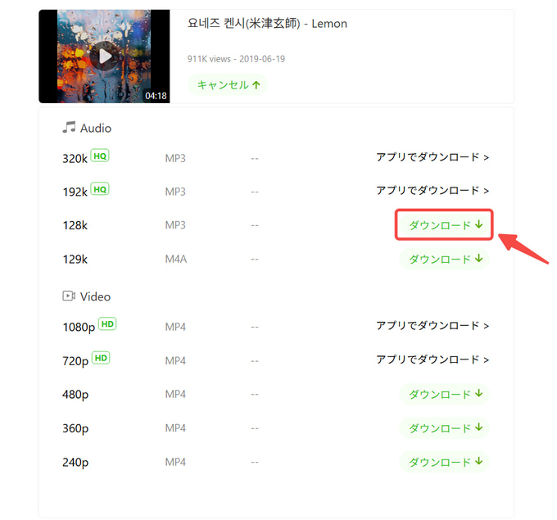Open app download for 720p MP4

tap(432, 359)
